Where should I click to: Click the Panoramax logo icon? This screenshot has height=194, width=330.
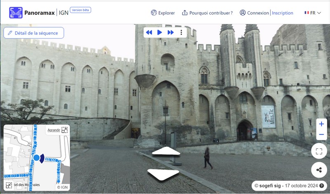16,12
